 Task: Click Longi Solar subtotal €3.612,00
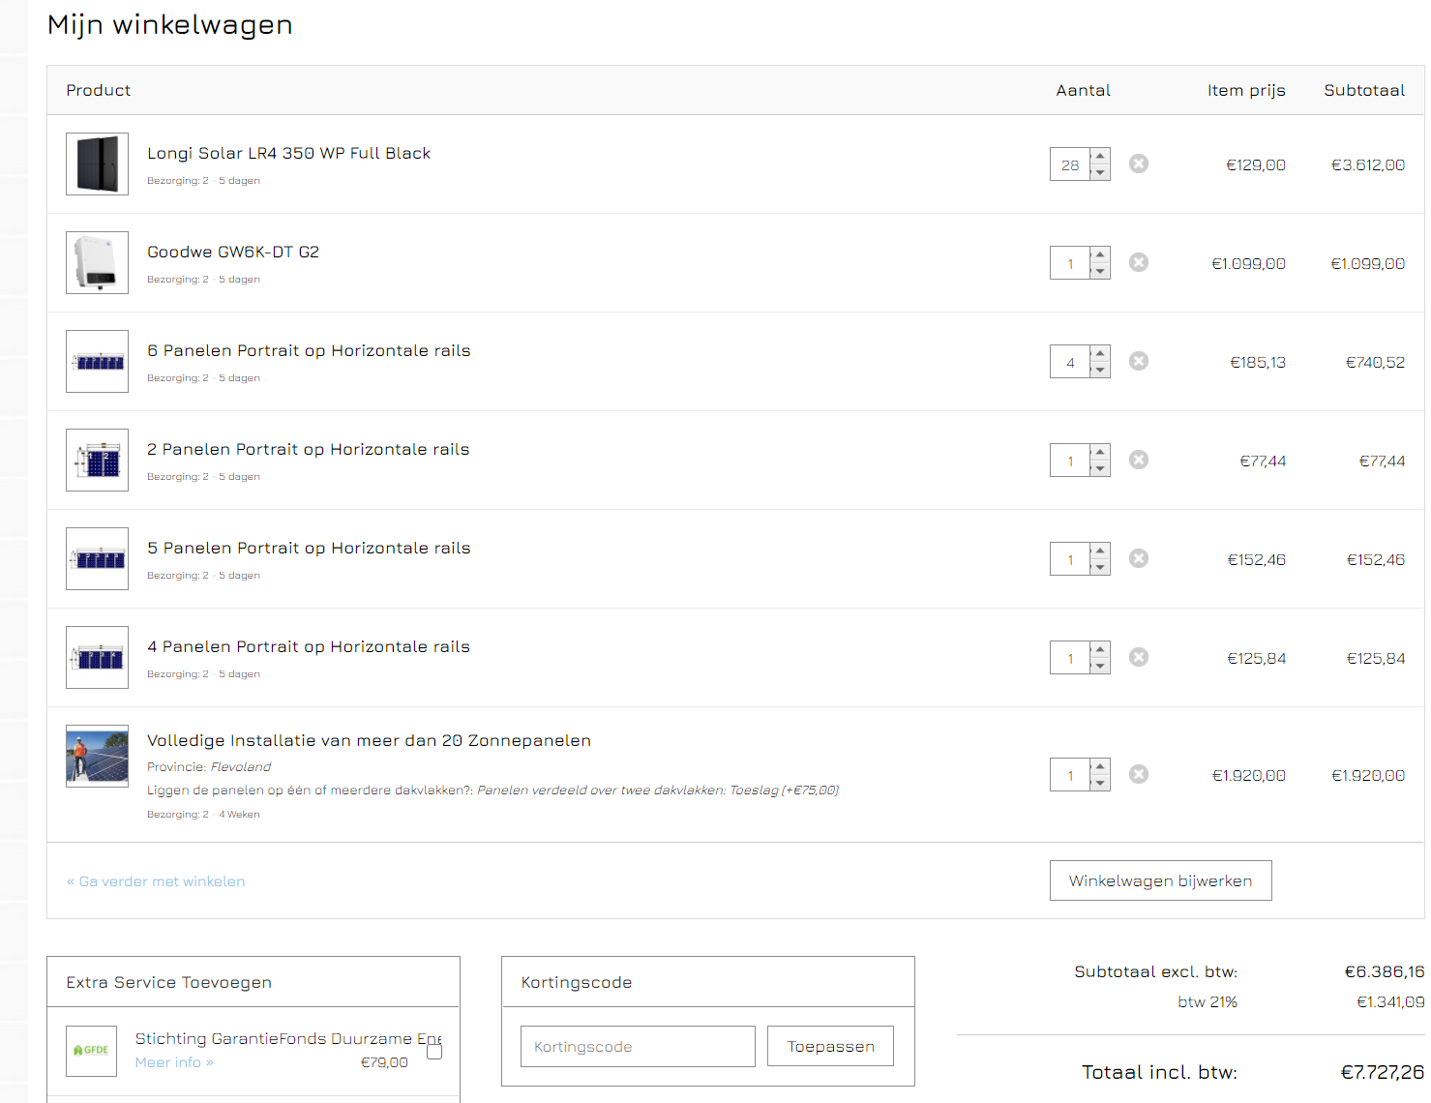click(1368, 165)
